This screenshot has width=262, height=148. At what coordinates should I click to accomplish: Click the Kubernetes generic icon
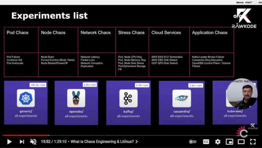[26, 98]
